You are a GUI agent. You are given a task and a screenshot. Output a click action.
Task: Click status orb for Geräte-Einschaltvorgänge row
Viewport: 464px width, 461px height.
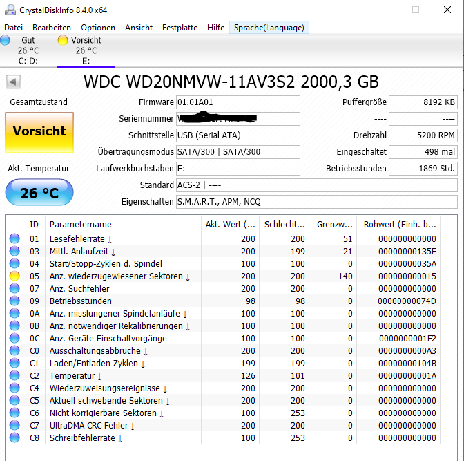14,338
